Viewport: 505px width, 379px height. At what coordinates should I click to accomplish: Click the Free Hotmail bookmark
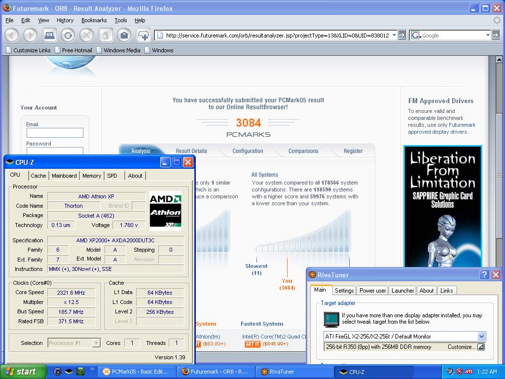[x=74, y=50]
